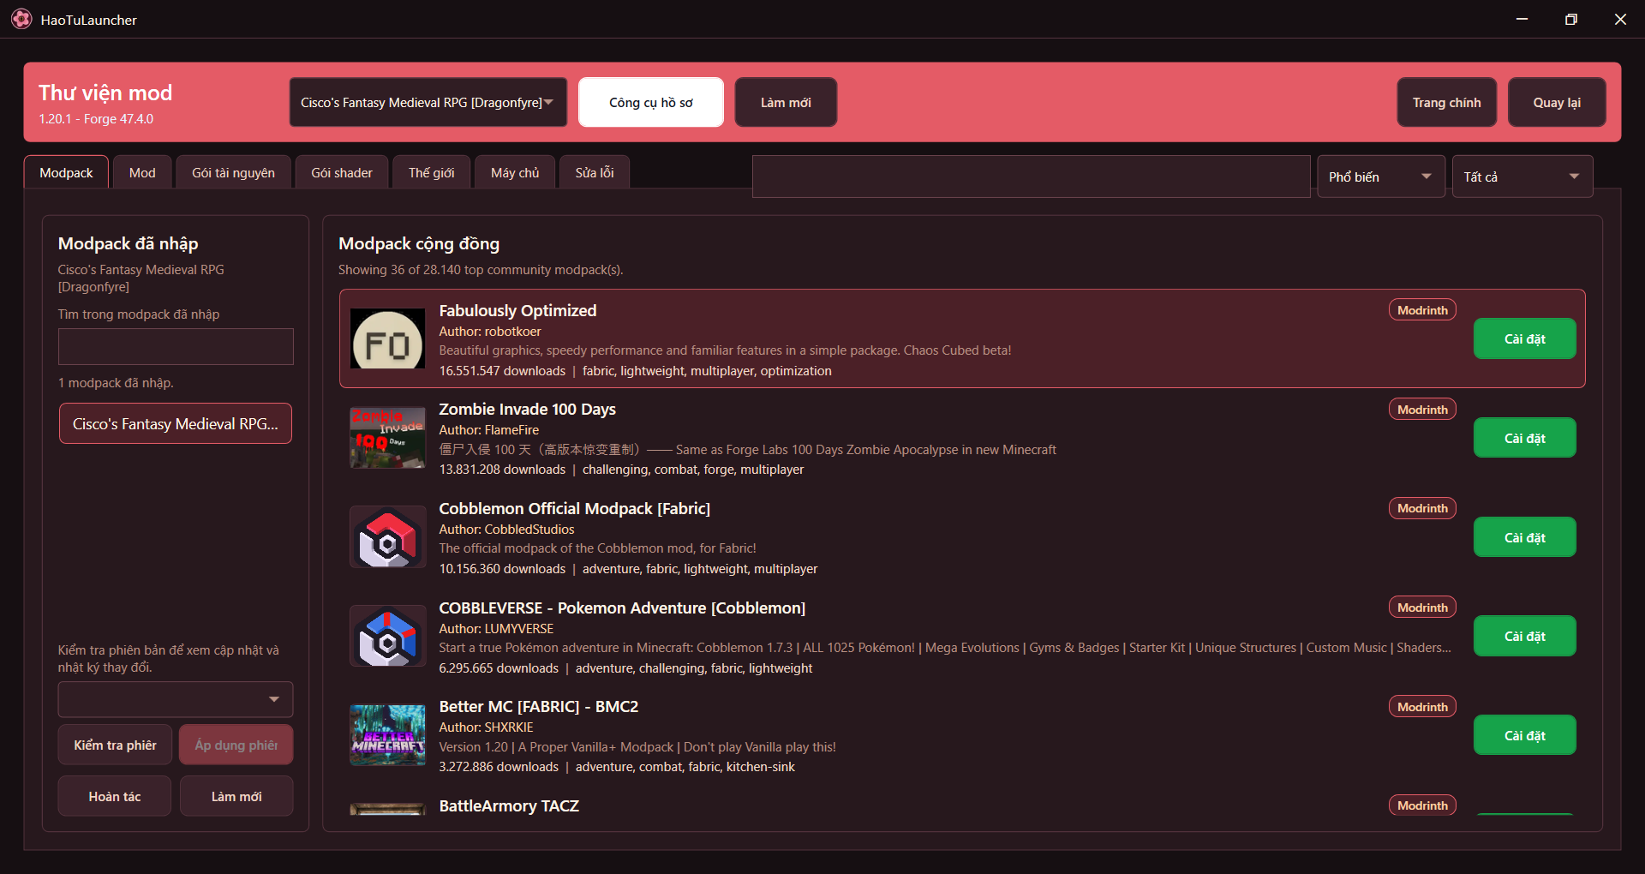Select the Thế giới tab
1645x874 pixels.
(x=431, y=172)
